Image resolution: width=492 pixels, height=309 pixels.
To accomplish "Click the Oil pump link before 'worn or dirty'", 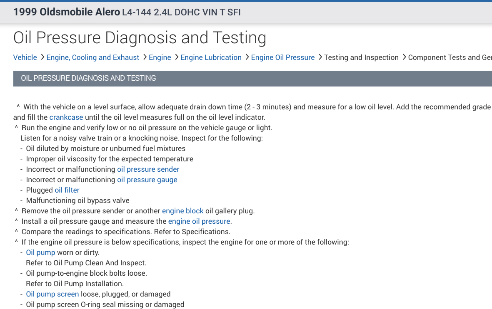I will pos(40,252).
